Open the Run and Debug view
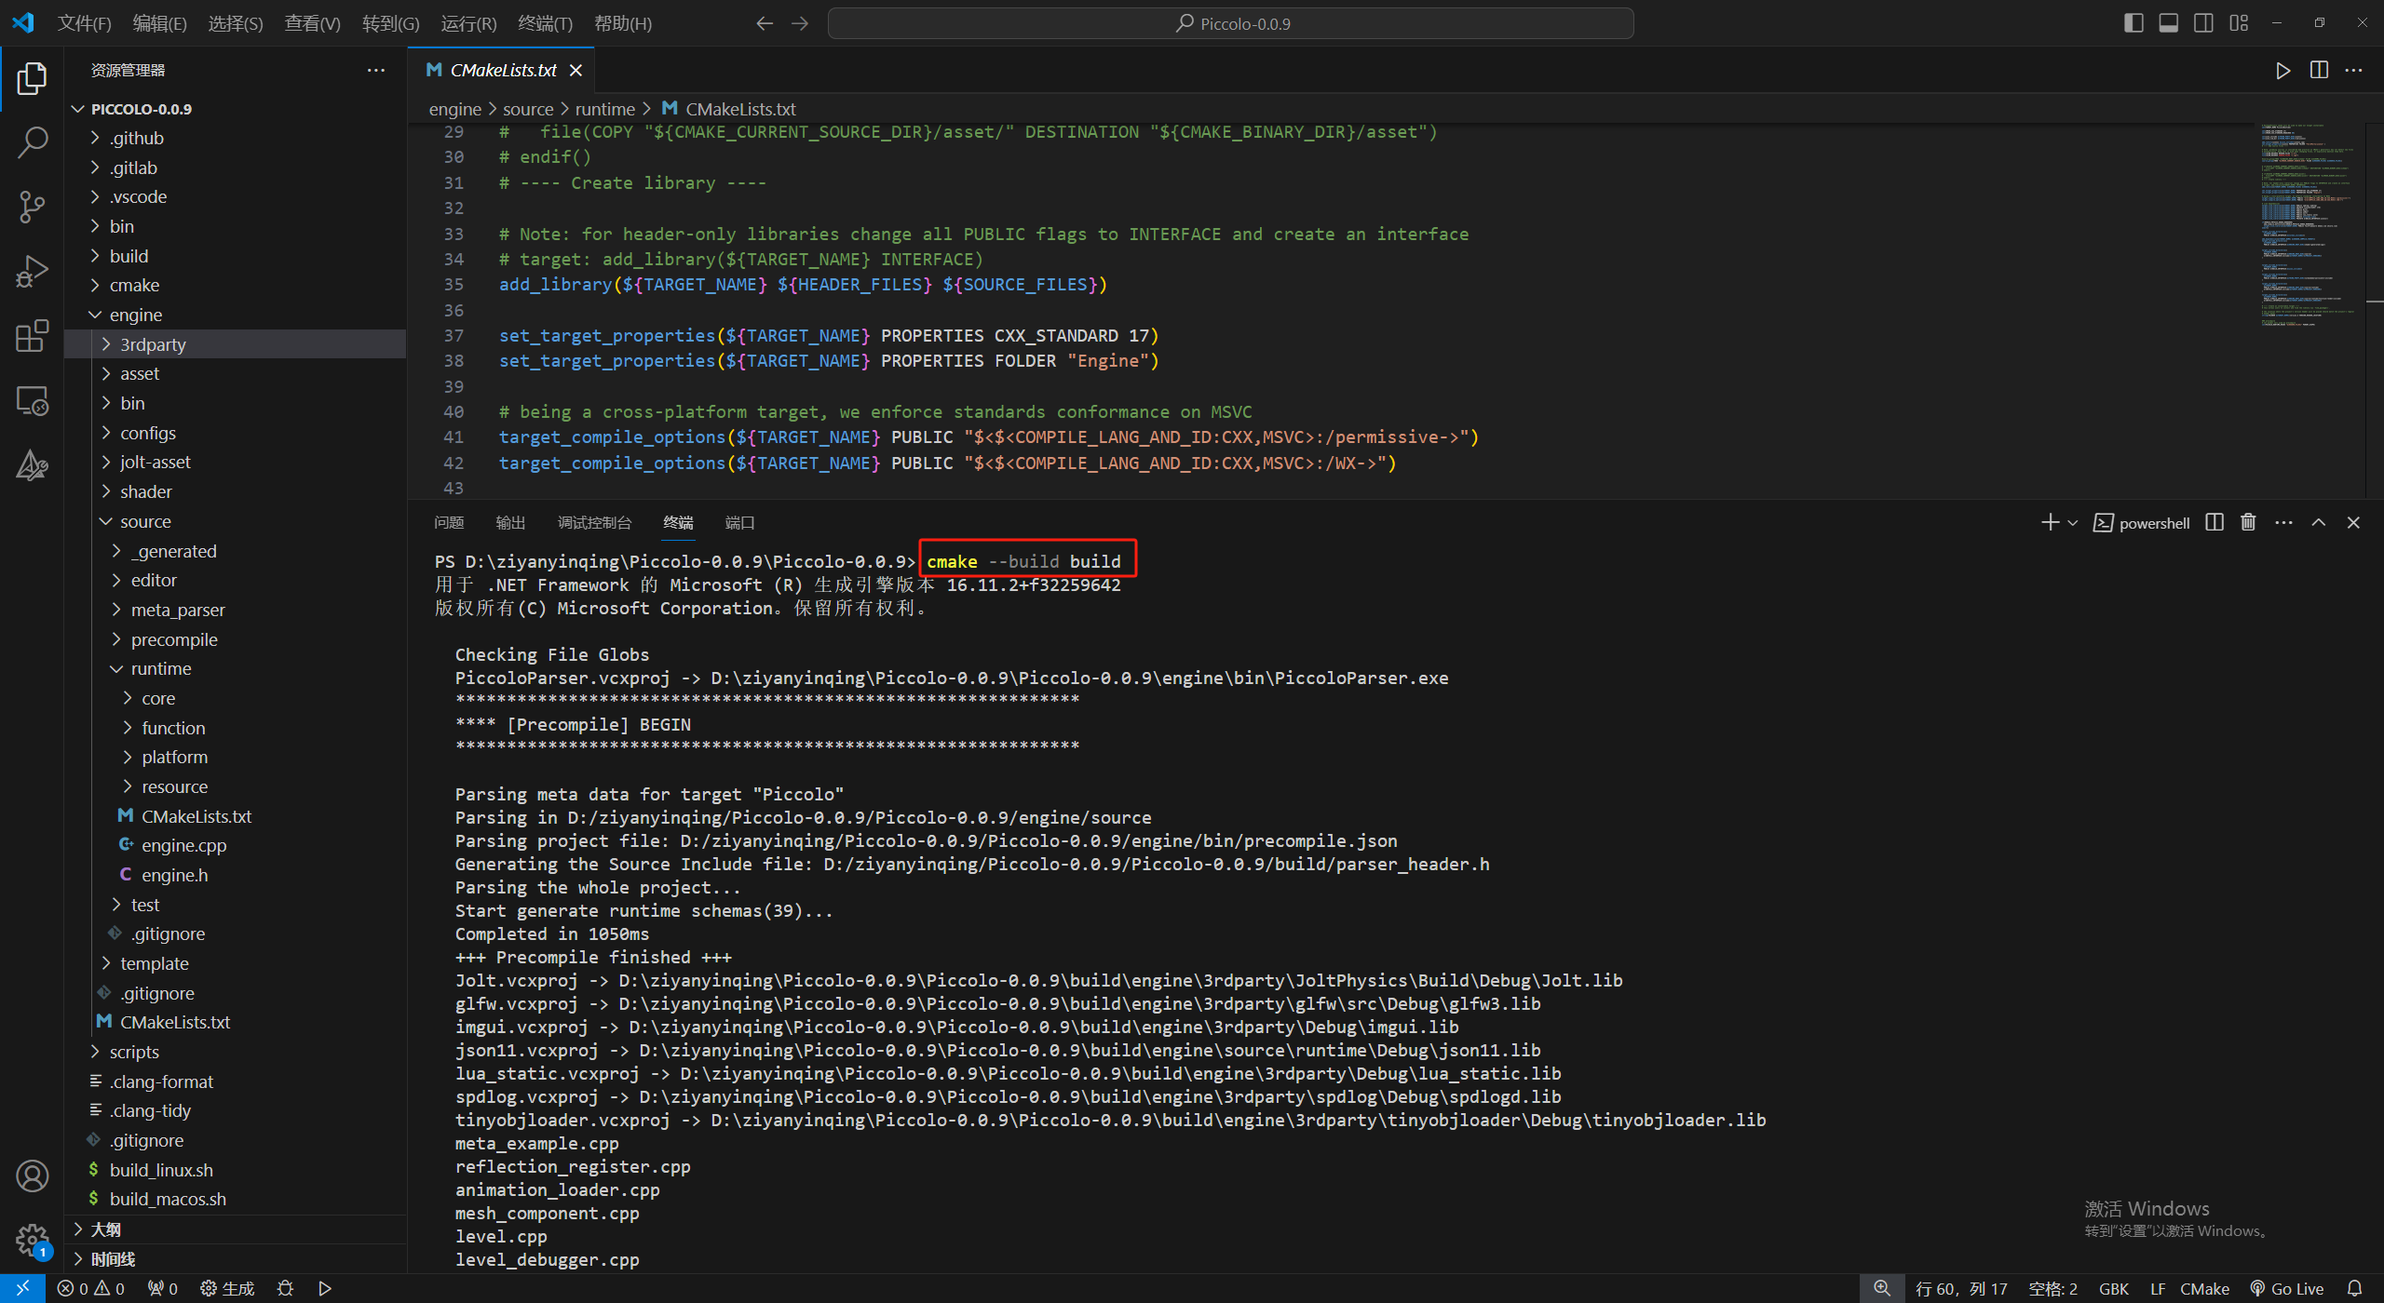The width and height of the screenshot is (2384, 1303). pyautogui.click(x=32, y=272)
